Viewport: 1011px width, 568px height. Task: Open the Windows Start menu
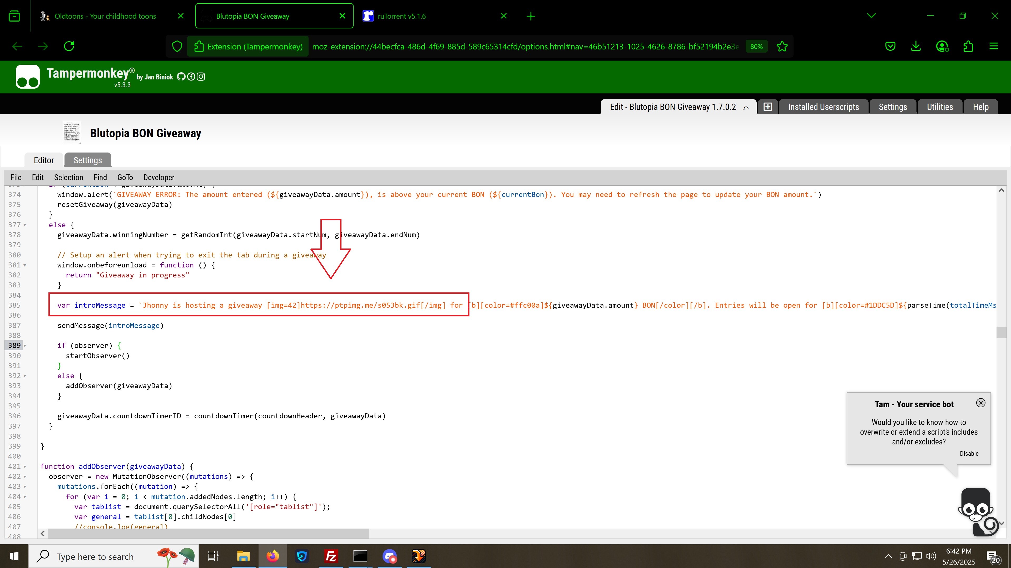coord(14,556)
